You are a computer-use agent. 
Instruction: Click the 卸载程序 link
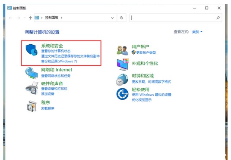coord(48,108)
